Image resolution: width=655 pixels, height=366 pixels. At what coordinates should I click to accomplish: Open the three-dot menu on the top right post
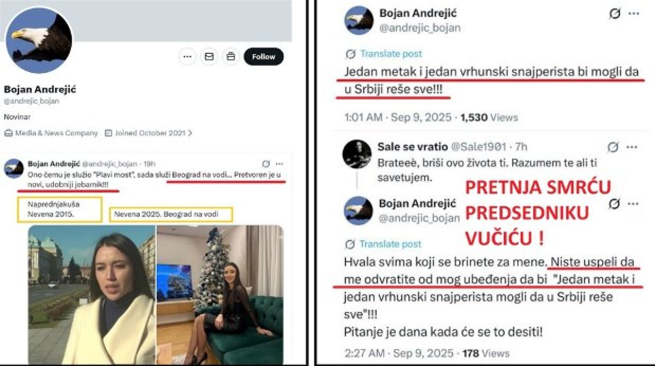point(633,14)
